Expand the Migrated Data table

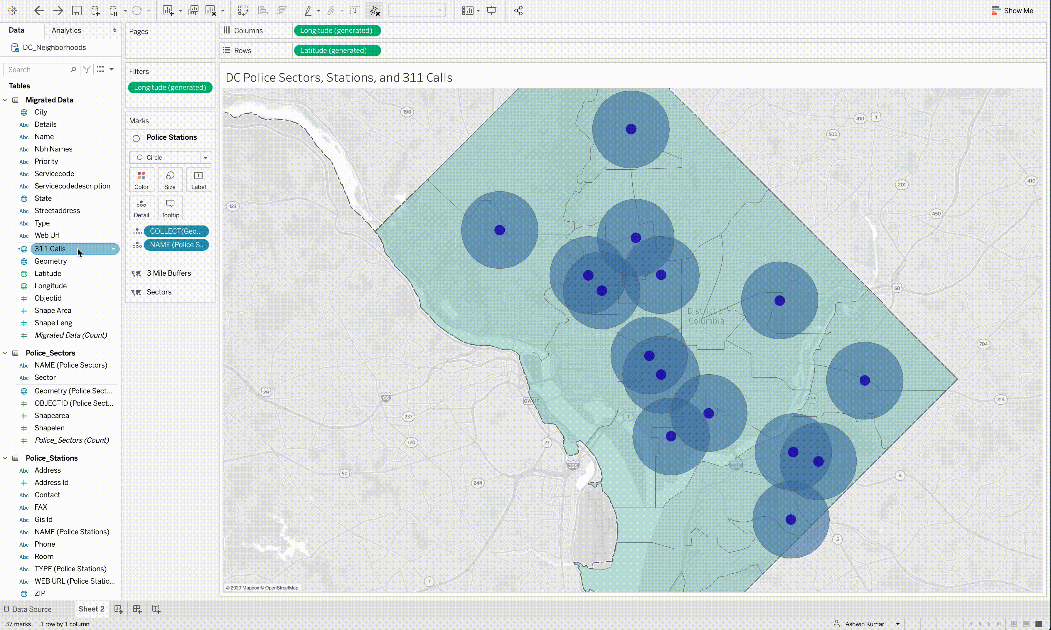coord(5,100)
